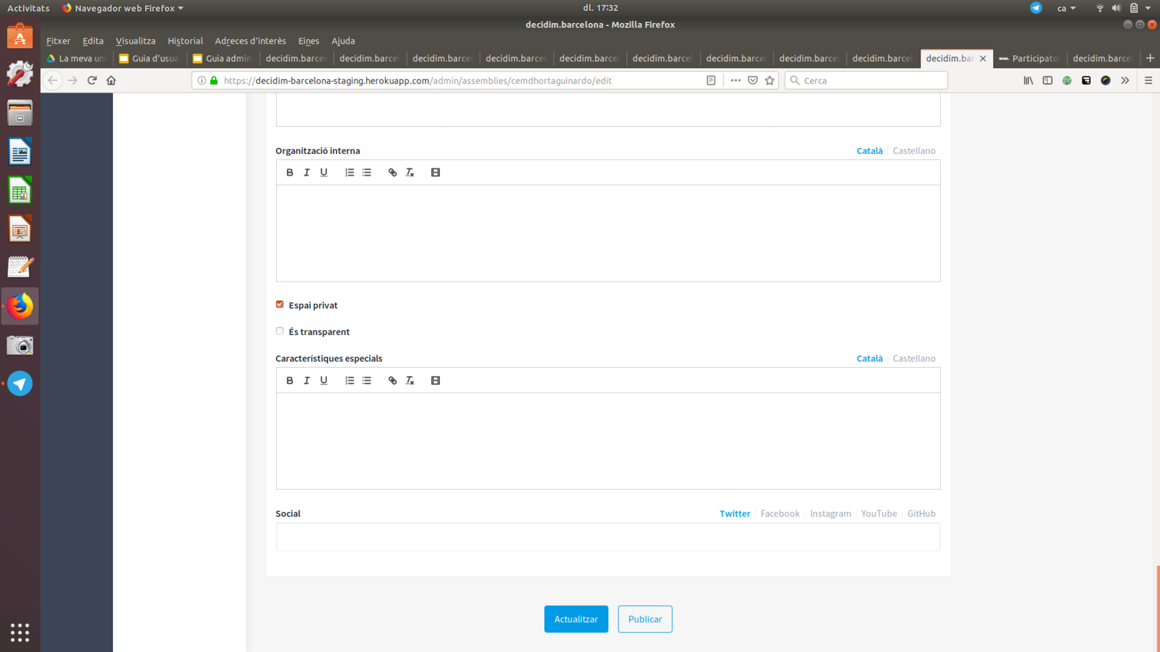Enable the És transparent checkbox
Image resolution: width=1160 pixels, height=652 pixels.
click(279, 331)
